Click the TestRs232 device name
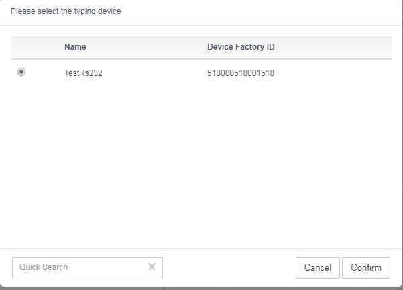The image size is (403, 290). pyautogui.click(x=83, y=73)
